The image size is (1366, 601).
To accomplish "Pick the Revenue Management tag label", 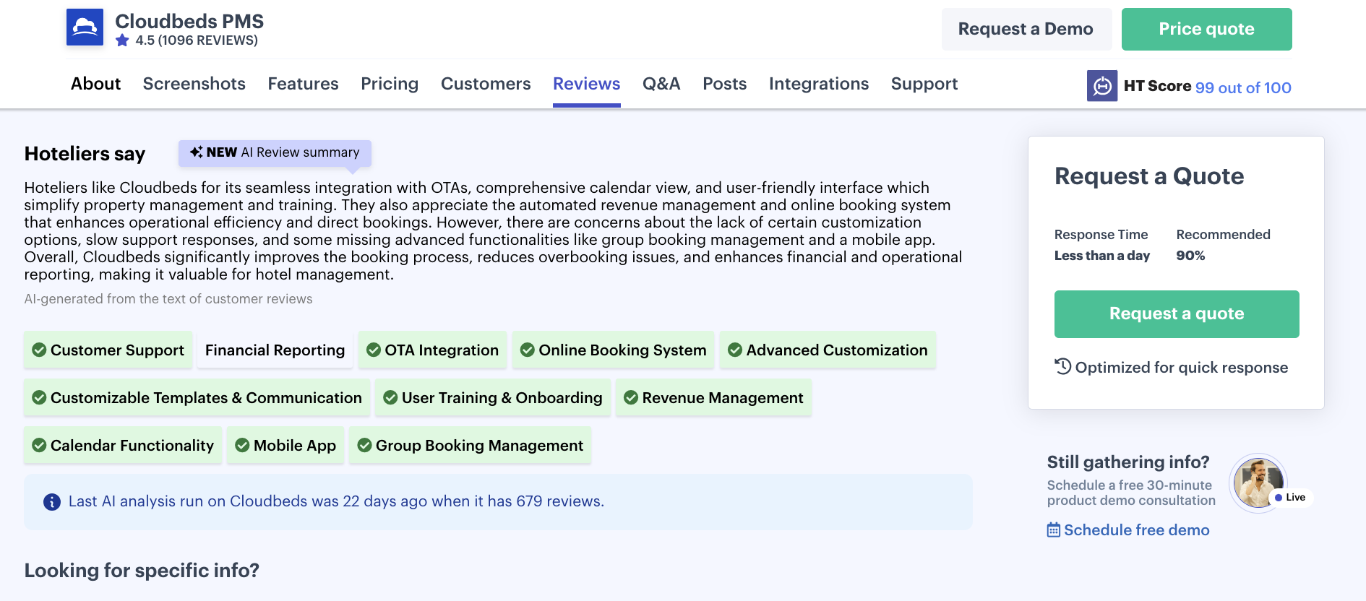I will [723, 398].
